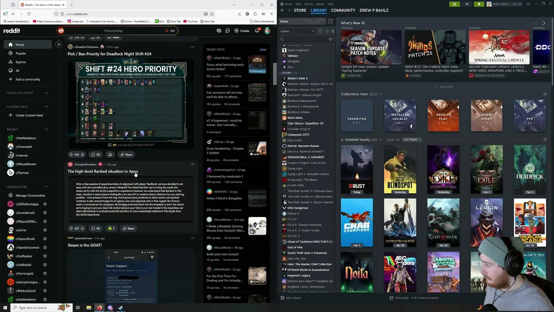
Task: Favorite r/ArcRaiders with star
Action: click(45, 256)
